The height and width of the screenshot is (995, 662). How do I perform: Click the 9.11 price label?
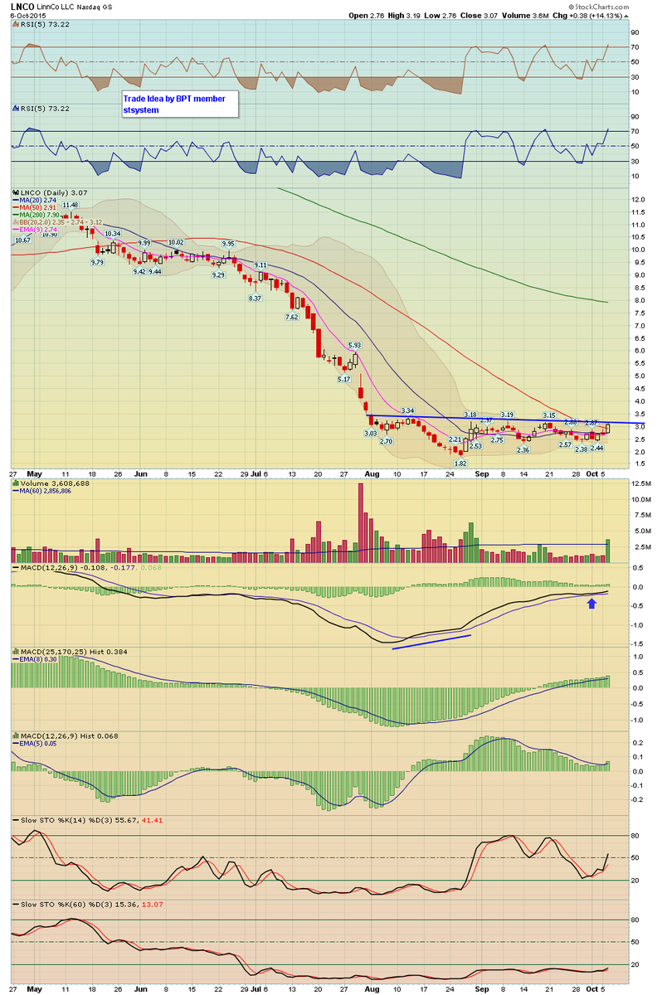coord(261,265)
